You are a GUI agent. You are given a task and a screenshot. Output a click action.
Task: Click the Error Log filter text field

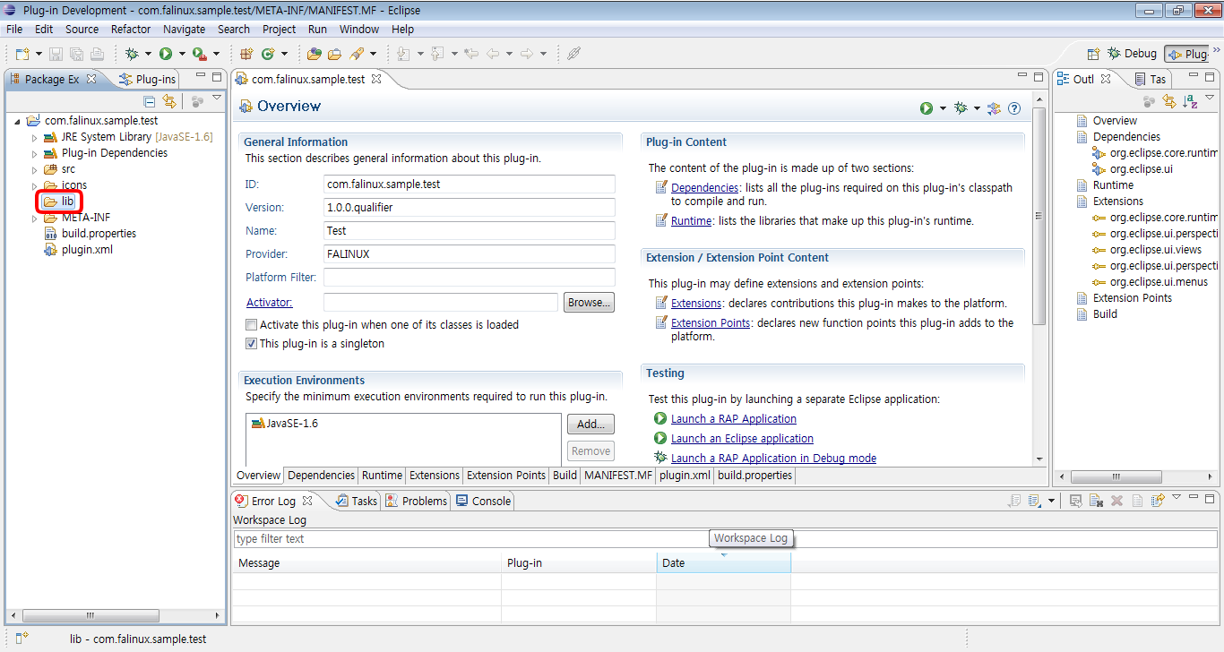click(725, 539)
